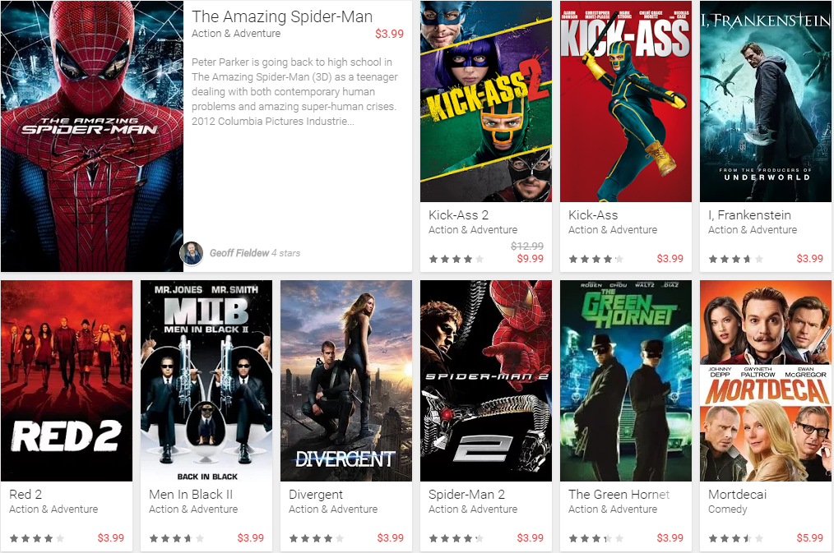Click the $3.99 price for The Amazing Spider-Man
The width and height of the screenshot is (834, 553).
389,34
